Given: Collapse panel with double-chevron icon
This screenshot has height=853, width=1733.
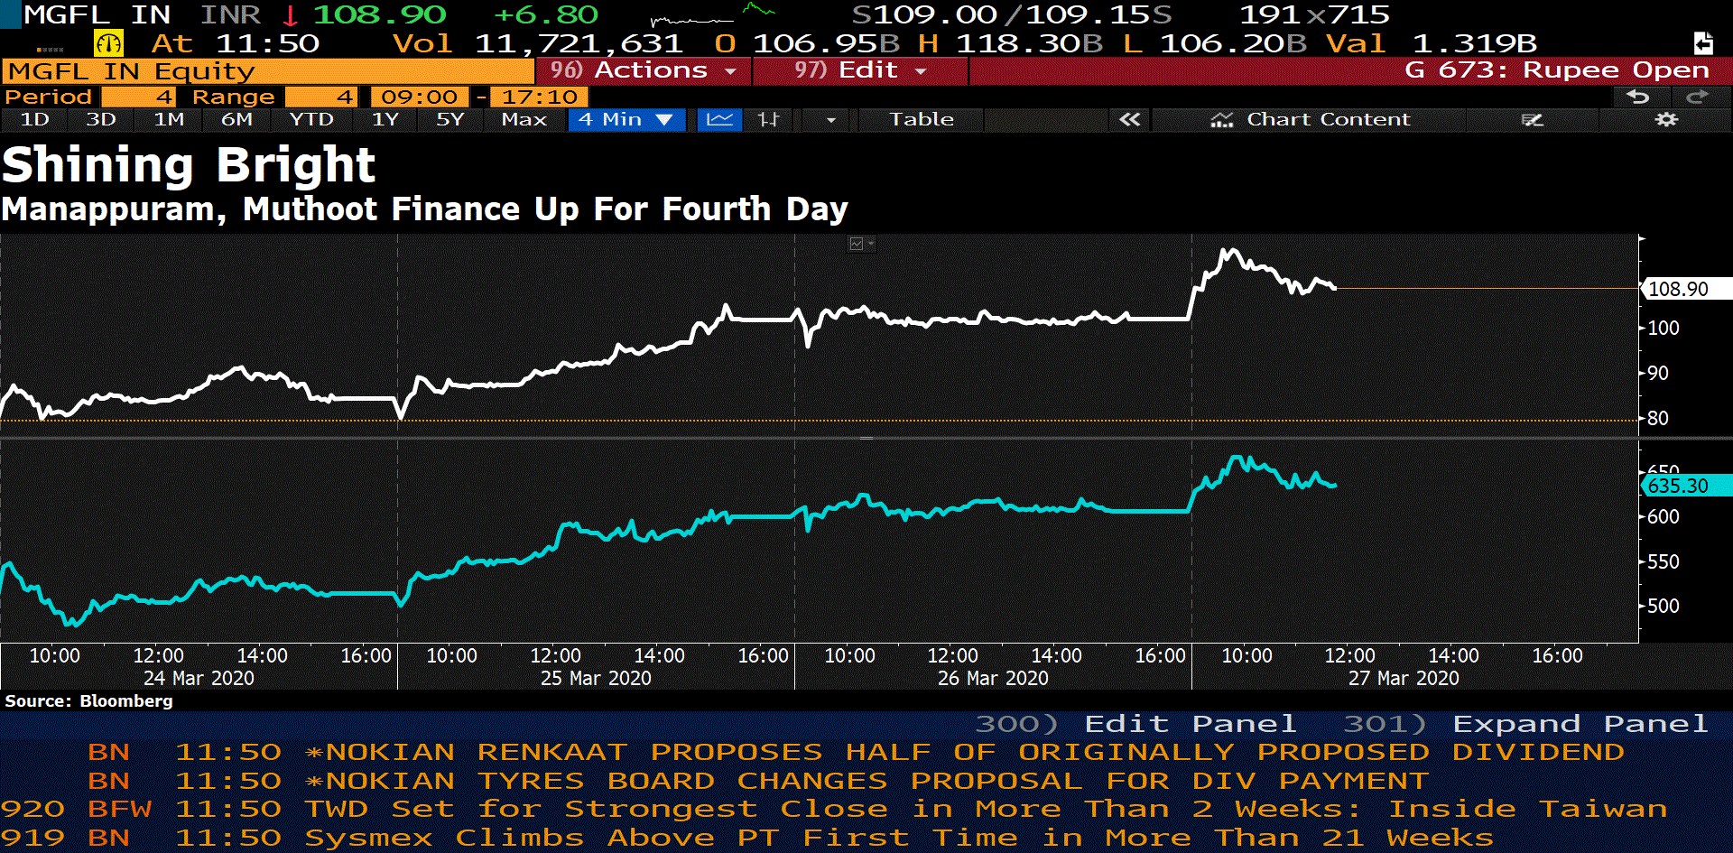Looking at the screenshot, I should pos(1129,119).
